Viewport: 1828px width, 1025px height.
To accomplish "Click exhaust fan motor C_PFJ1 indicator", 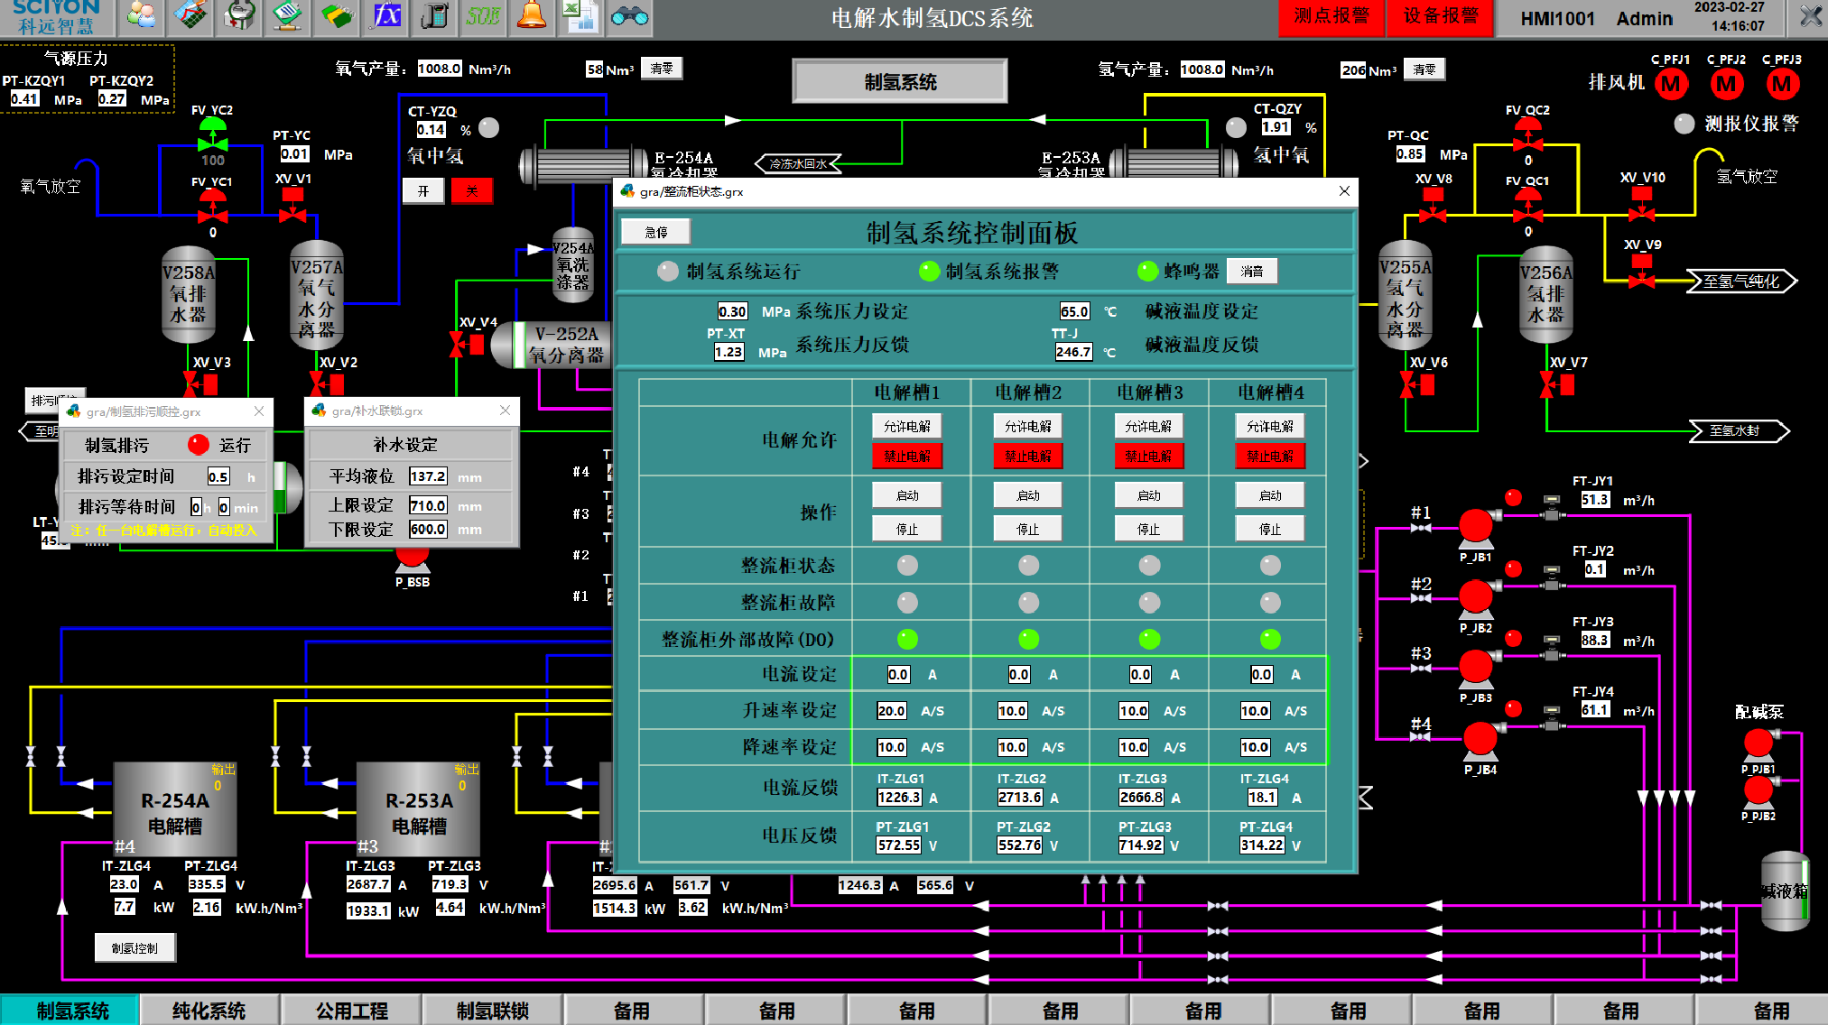I will 1670,84.
